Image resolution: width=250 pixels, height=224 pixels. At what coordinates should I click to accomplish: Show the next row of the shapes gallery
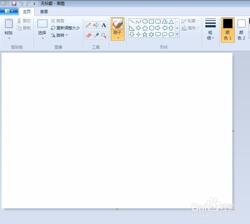tap(177, 28)
